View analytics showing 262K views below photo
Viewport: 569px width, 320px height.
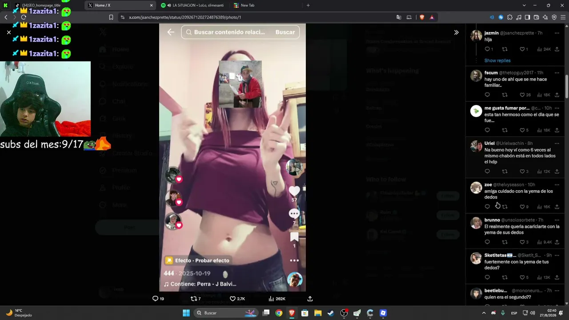277,299
